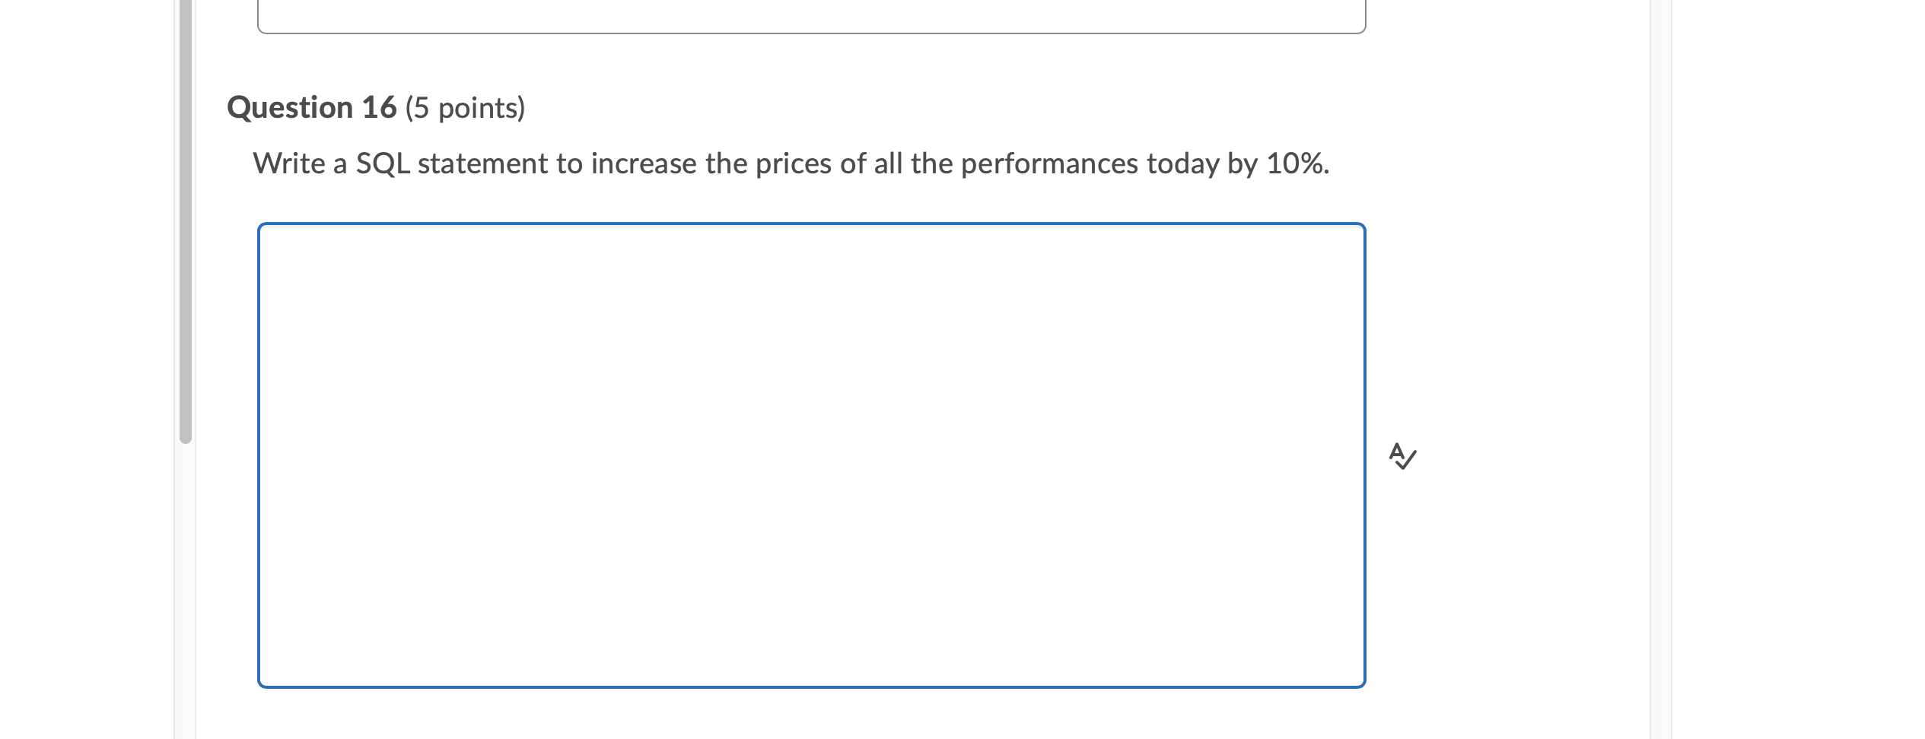Click the spell check icon beside the answer box
The image size is (1925, 739).
coord(1402,457)
